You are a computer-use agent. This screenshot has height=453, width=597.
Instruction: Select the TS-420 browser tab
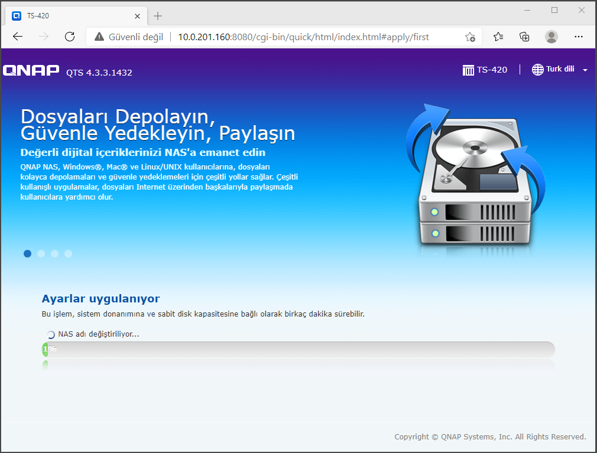[71, 16]
